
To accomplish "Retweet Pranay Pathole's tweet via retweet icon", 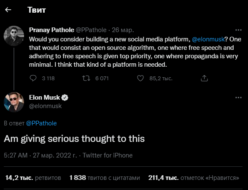I will [x=86, y=78].
